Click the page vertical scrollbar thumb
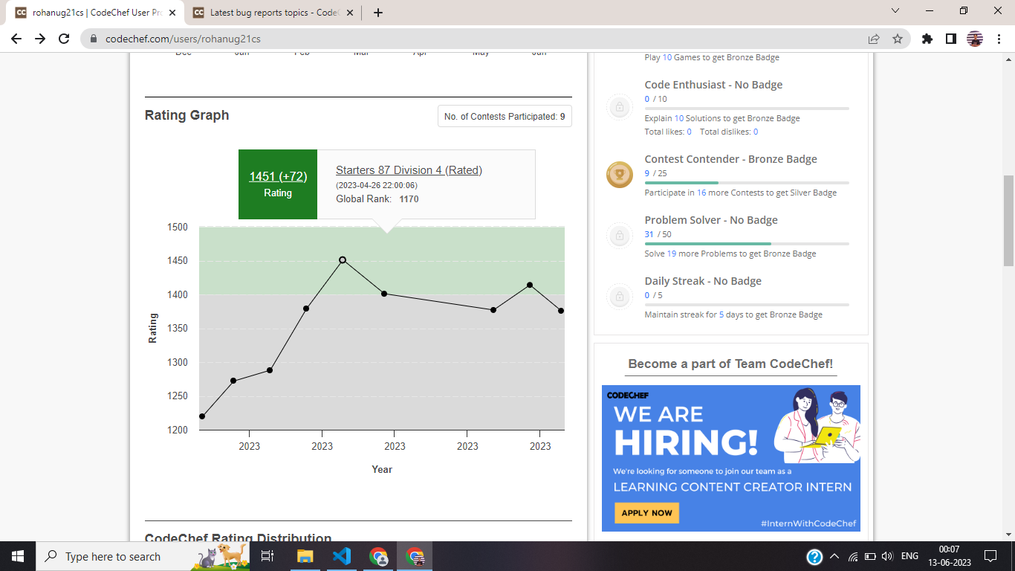 pos(1008,220)
